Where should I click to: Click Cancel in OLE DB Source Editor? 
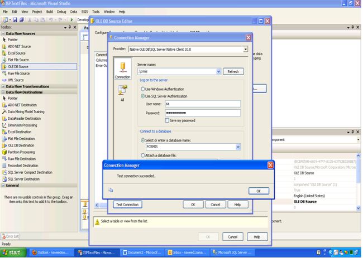[x=232, y=237]
